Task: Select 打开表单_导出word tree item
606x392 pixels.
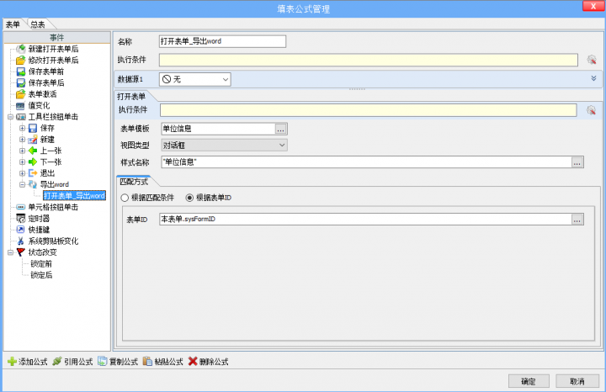Action: (74, 196)
